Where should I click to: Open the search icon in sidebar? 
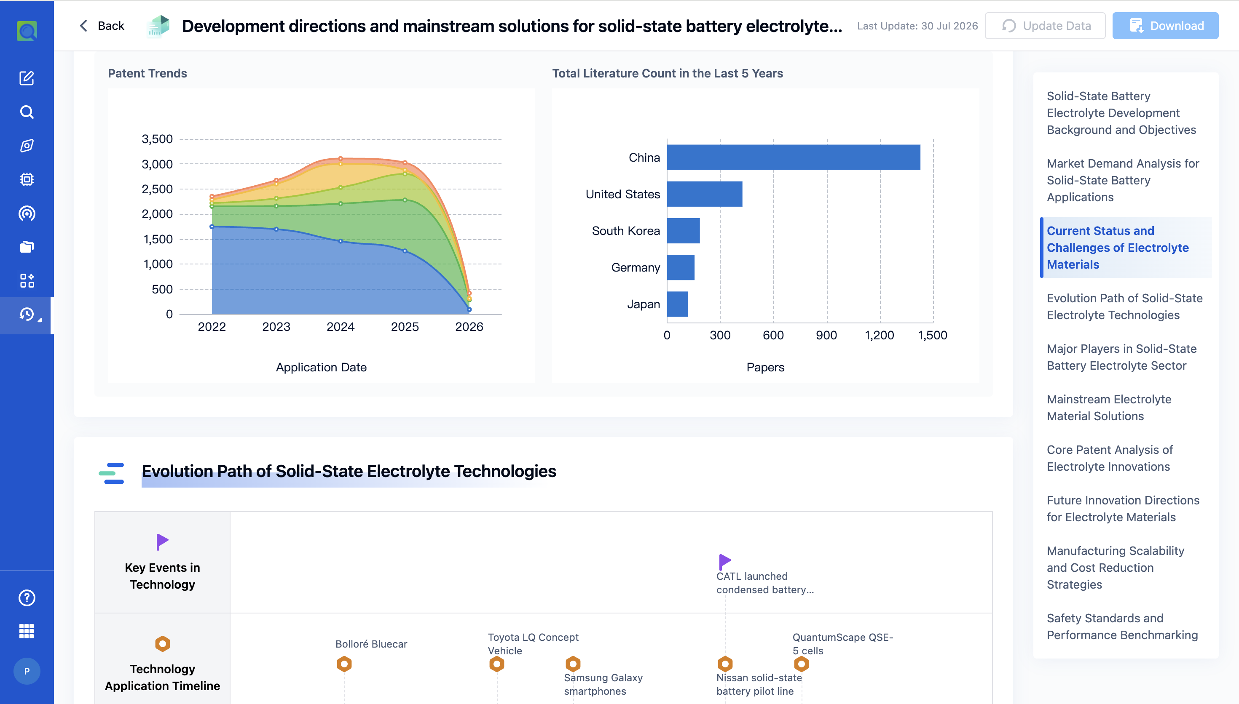pos(27,112)
